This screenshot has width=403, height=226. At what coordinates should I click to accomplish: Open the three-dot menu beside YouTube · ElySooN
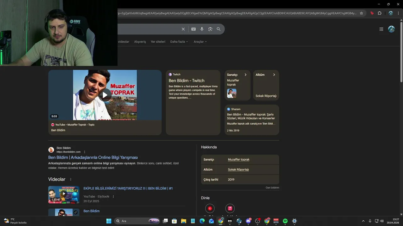pos(113,196)
